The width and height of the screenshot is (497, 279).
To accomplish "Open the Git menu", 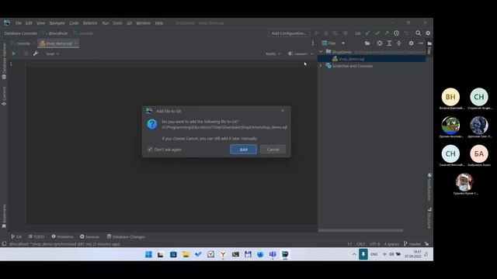I will (x=130, y=23).
